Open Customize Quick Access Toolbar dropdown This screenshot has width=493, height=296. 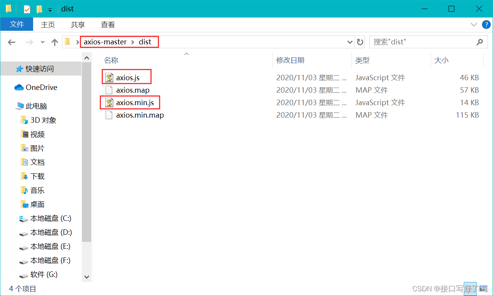coord(50,9)
